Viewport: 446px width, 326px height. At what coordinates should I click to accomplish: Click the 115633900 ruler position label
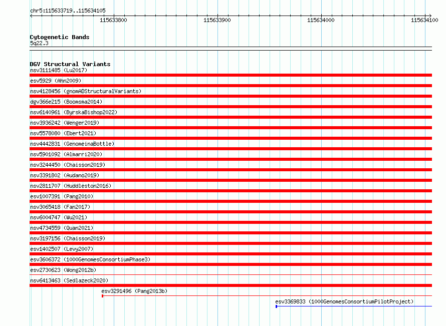217,20
